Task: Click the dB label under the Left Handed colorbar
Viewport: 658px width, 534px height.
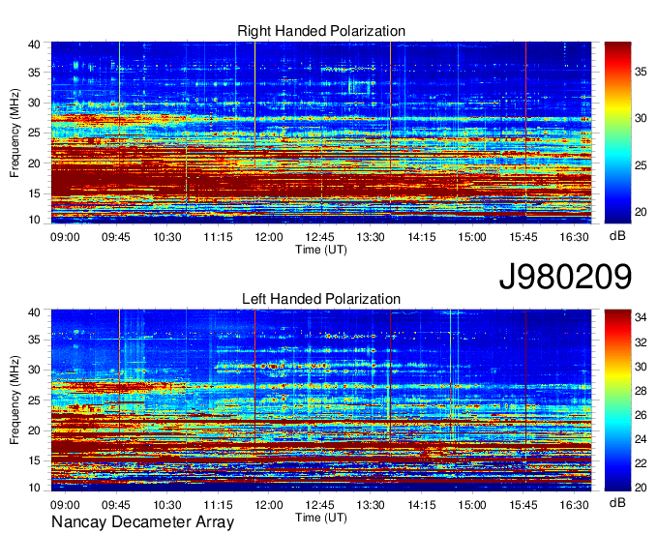Action: (x=617, y=503)
